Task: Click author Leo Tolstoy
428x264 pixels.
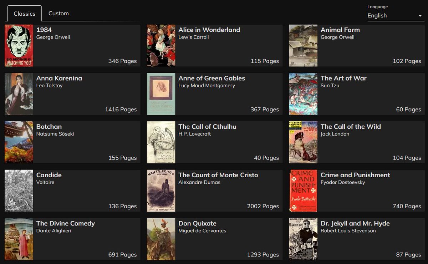Action: 50,86
